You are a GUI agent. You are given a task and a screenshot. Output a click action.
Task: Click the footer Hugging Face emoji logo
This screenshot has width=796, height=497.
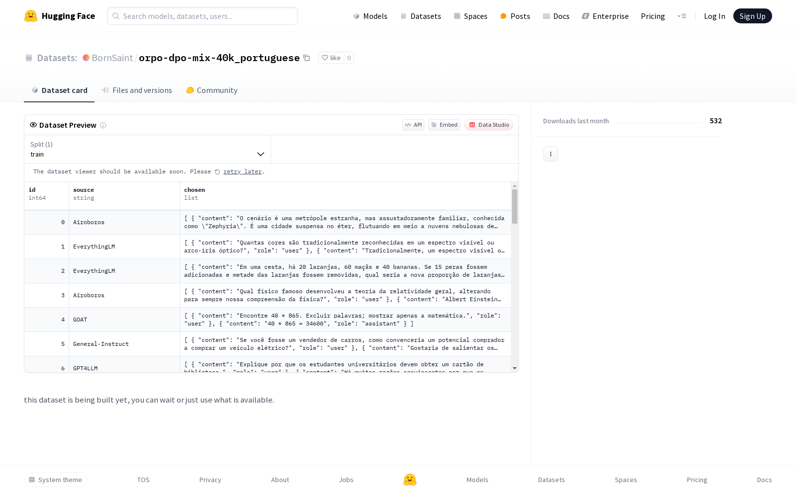pos(410,480)
